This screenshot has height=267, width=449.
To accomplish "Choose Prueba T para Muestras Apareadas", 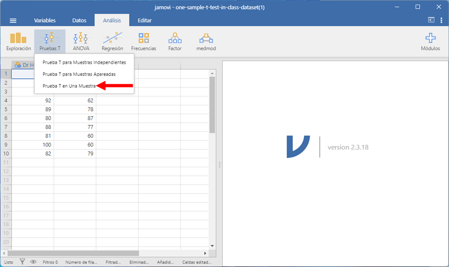I will tap(79, 74).
